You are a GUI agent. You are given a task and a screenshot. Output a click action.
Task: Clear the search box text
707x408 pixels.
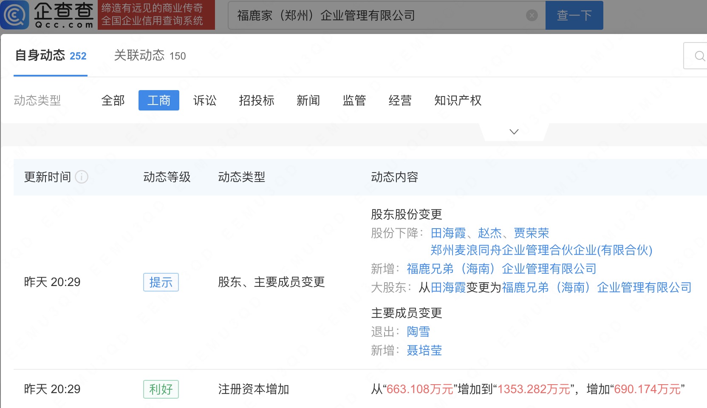532,16
